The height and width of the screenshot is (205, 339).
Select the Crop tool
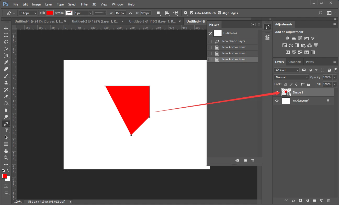point(6,56)
